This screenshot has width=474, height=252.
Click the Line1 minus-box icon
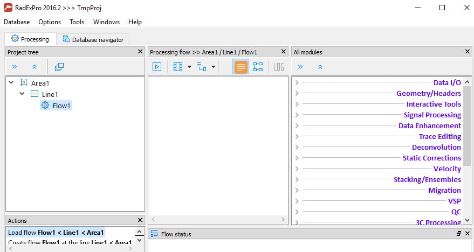(35, 94)
